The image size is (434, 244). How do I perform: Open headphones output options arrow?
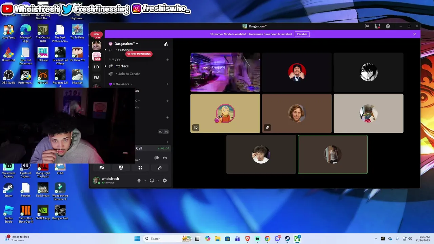click(x=157, y=181)
